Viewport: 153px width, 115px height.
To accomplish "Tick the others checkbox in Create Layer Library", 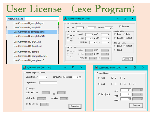I will (27, 88).
